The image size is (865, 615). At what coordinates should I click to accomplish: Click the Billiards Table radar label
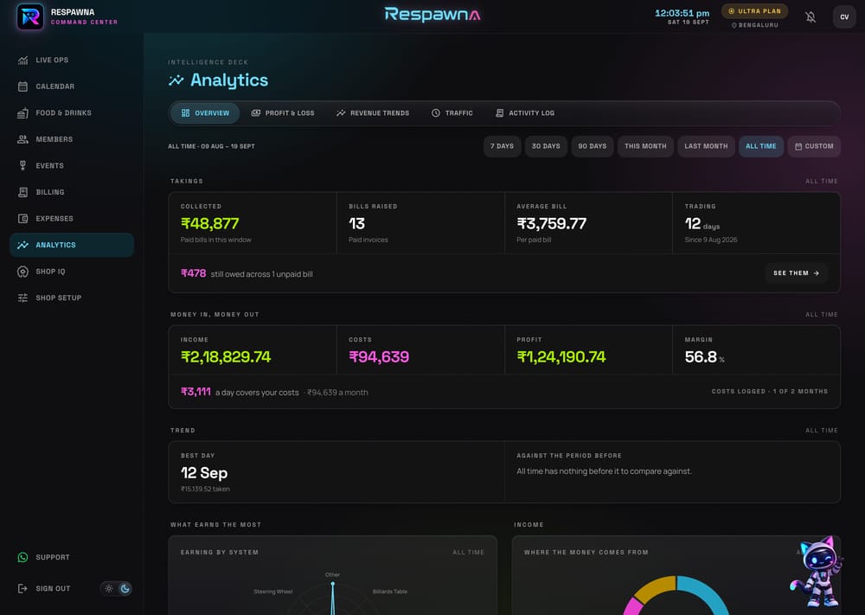click(390, 592)
